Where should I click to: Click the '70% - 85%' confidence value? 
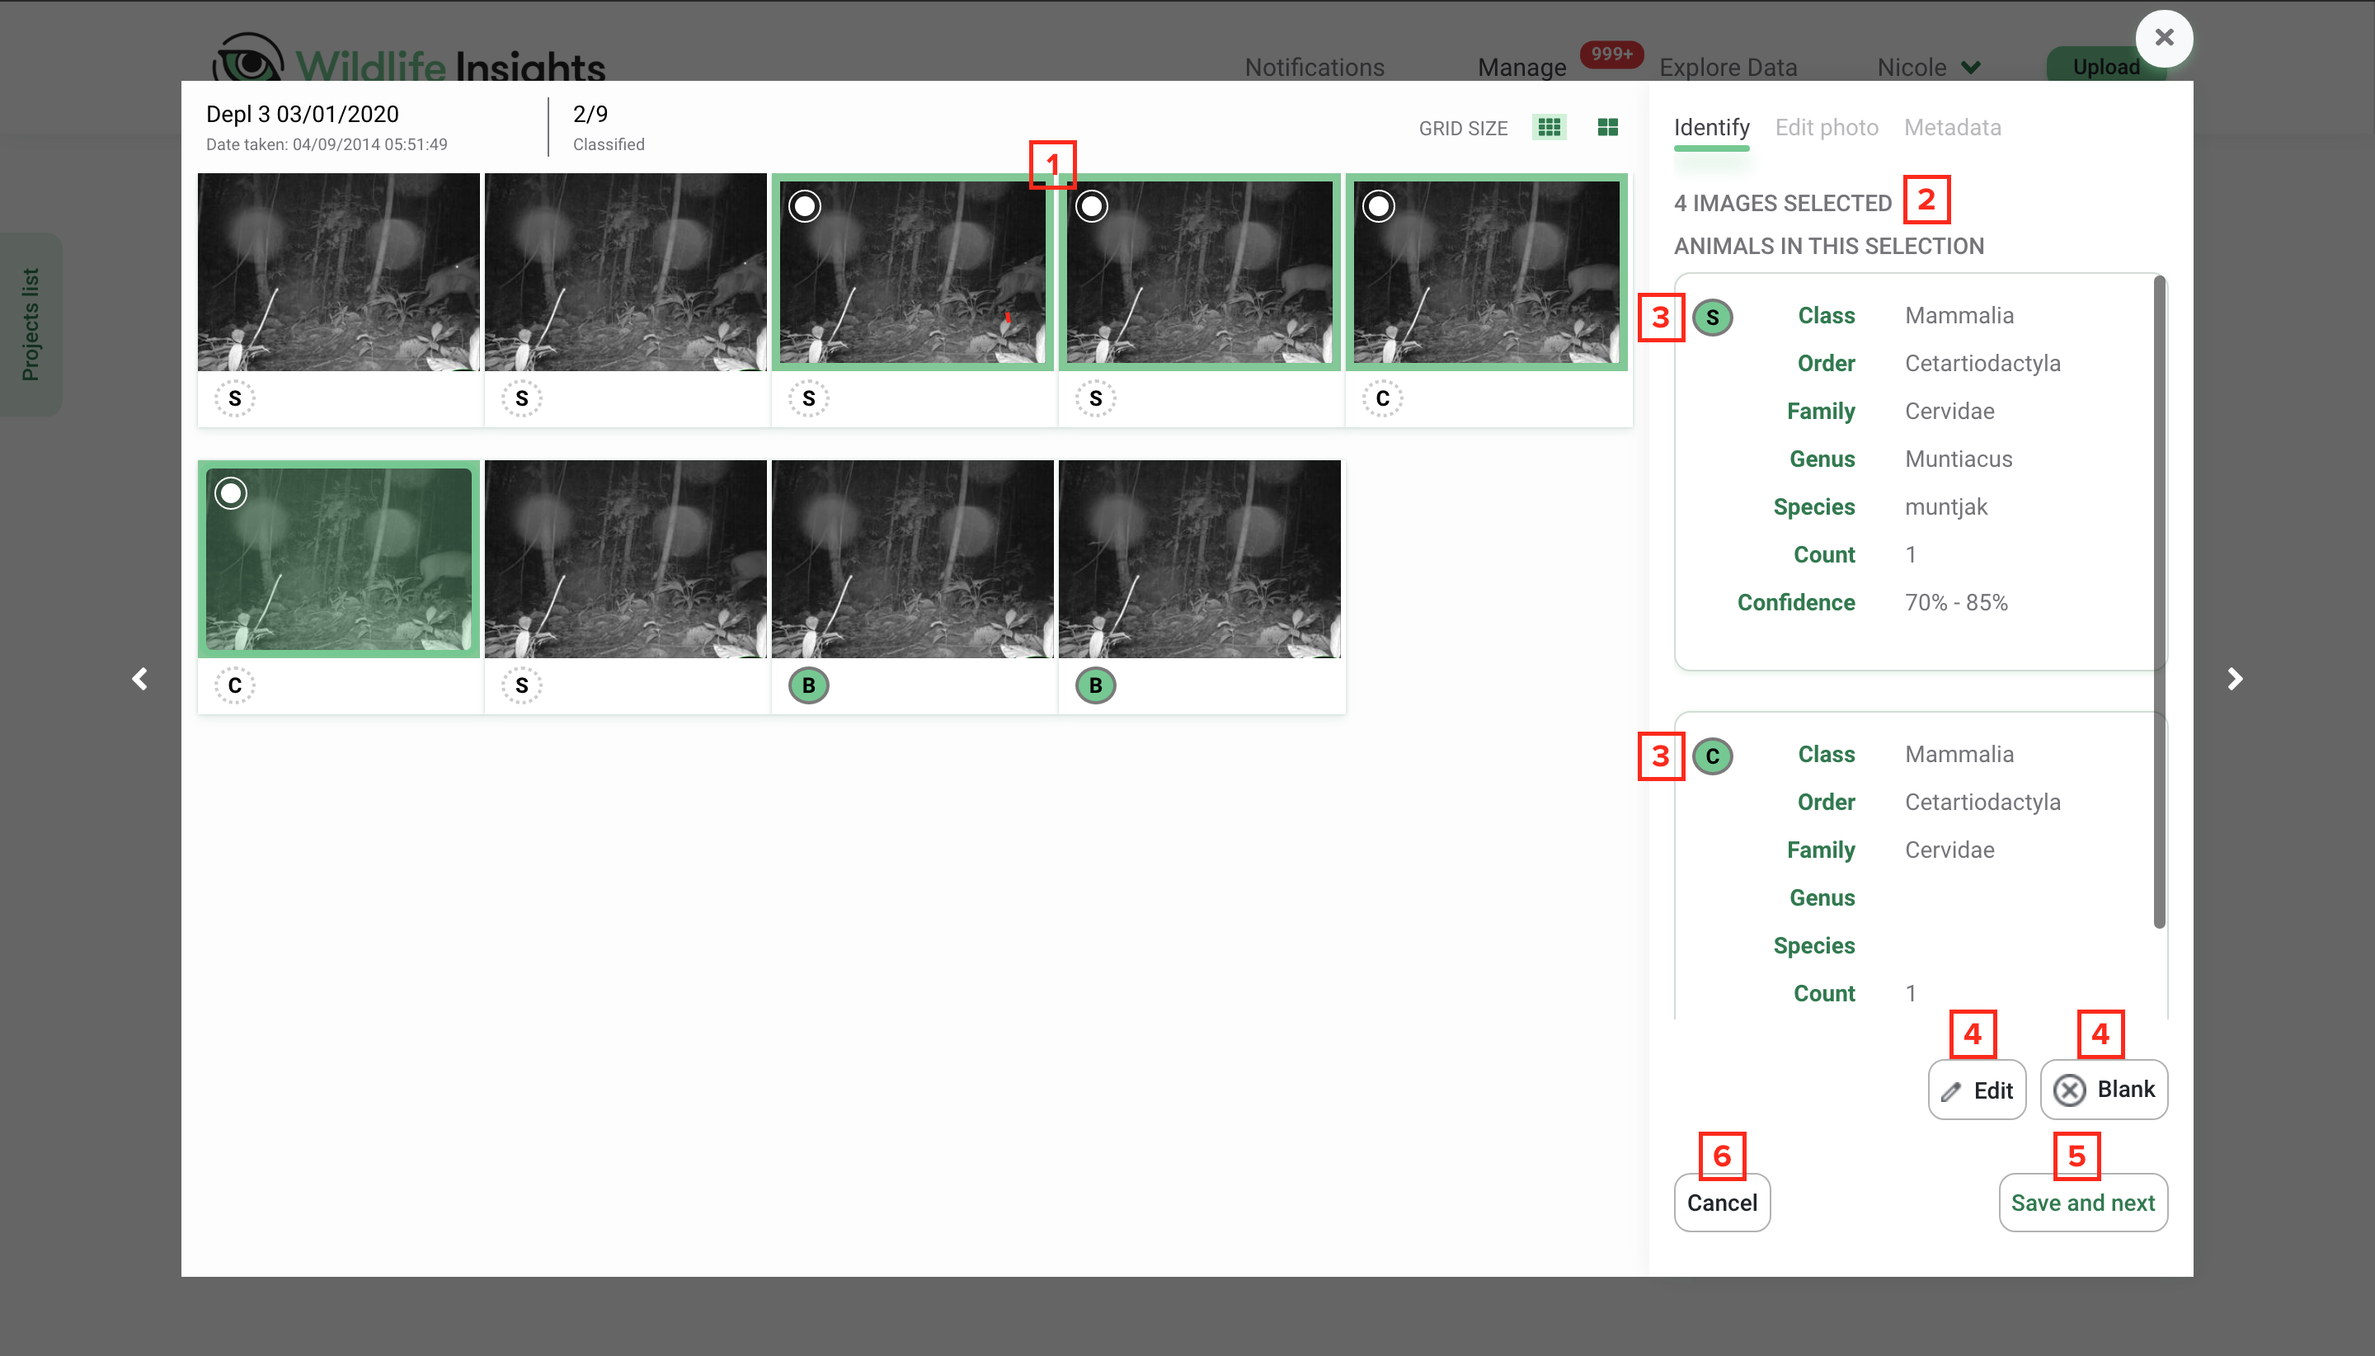coord(1956,603)
